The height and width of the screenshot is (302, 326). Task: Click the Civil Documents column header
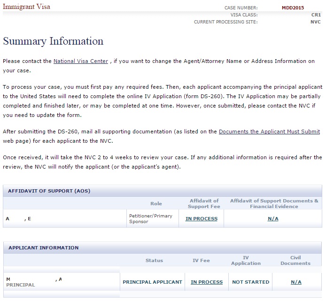295,260
